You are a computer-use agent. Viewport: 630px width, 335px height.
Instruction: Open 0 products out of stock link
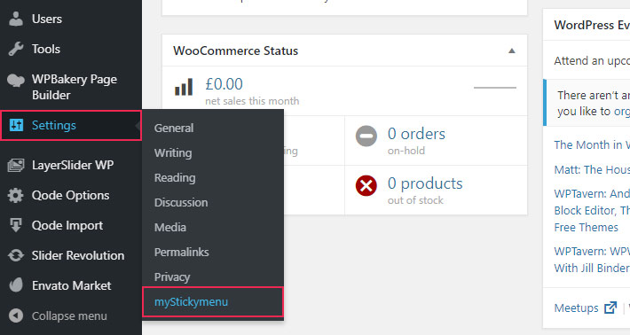tap(425, 191)
